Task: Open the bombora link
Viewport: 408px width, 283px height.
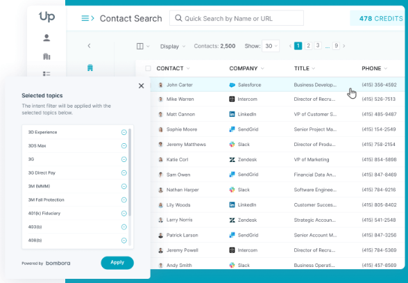Action: 58,263
